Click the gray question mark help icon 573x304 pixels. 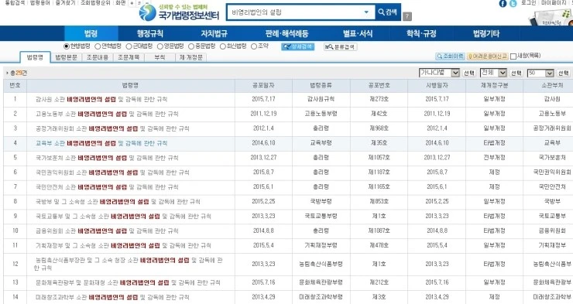pyautogui.click(x=407, y=16)
